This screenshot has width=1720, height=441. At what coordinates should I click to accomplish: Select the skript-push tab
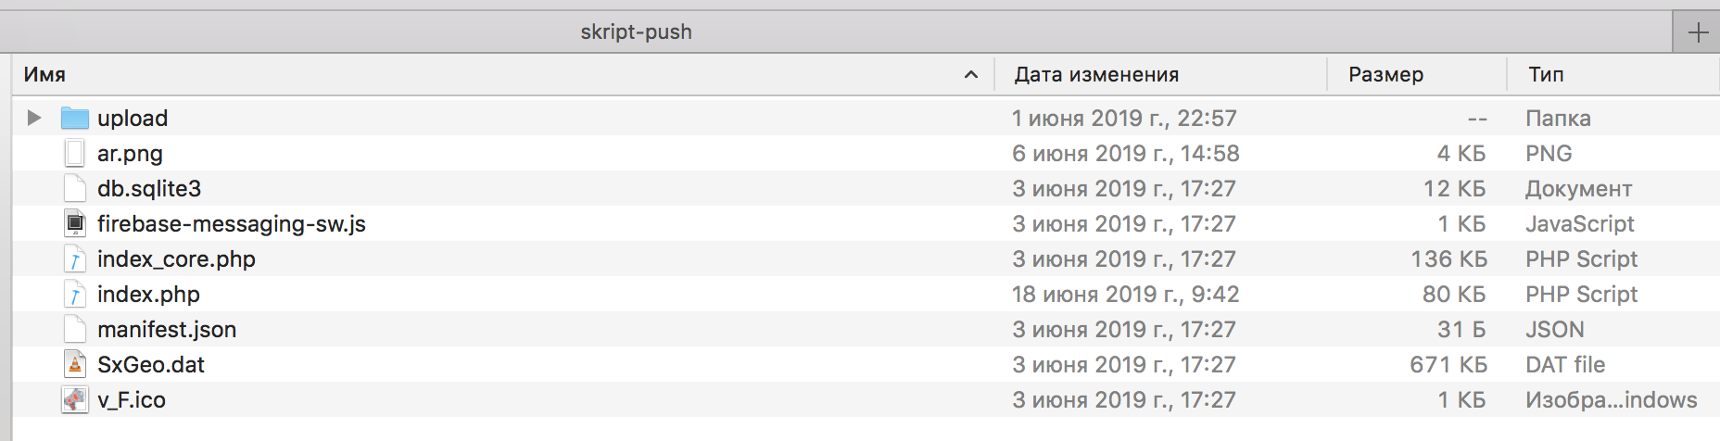tap(637, 31)
